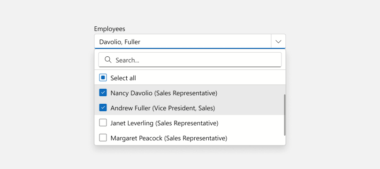
Task: Click the "Select all" label text
Action: tap(123, 78)
